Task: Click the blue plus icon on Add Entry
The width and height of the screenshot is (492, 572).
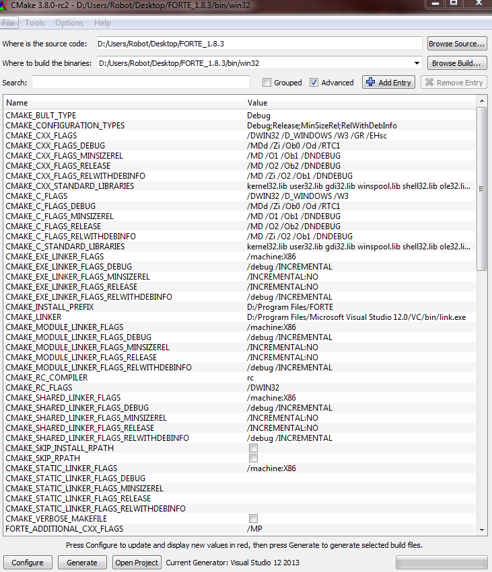Action: click(x=370, y=82)
